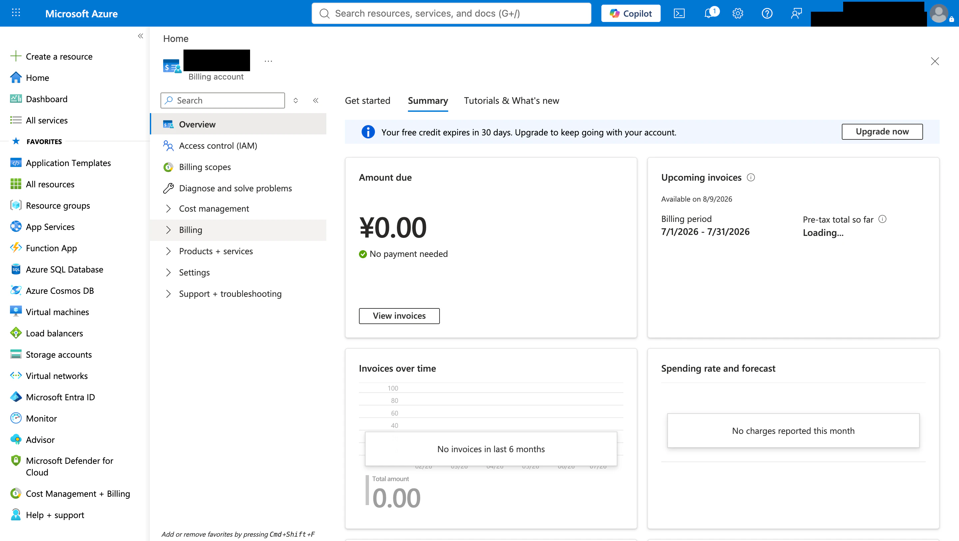Open the feedback icon
Viewport: 959px width, 541px height.
(796, 14)
